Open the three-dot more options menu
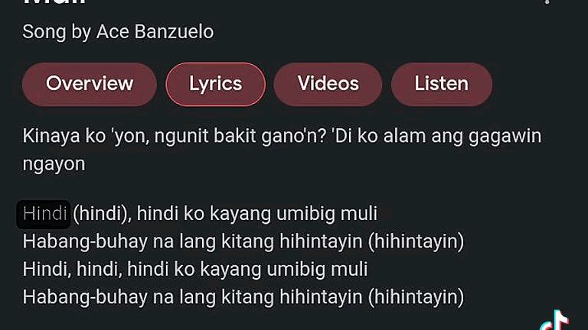 tap(547, 2)
